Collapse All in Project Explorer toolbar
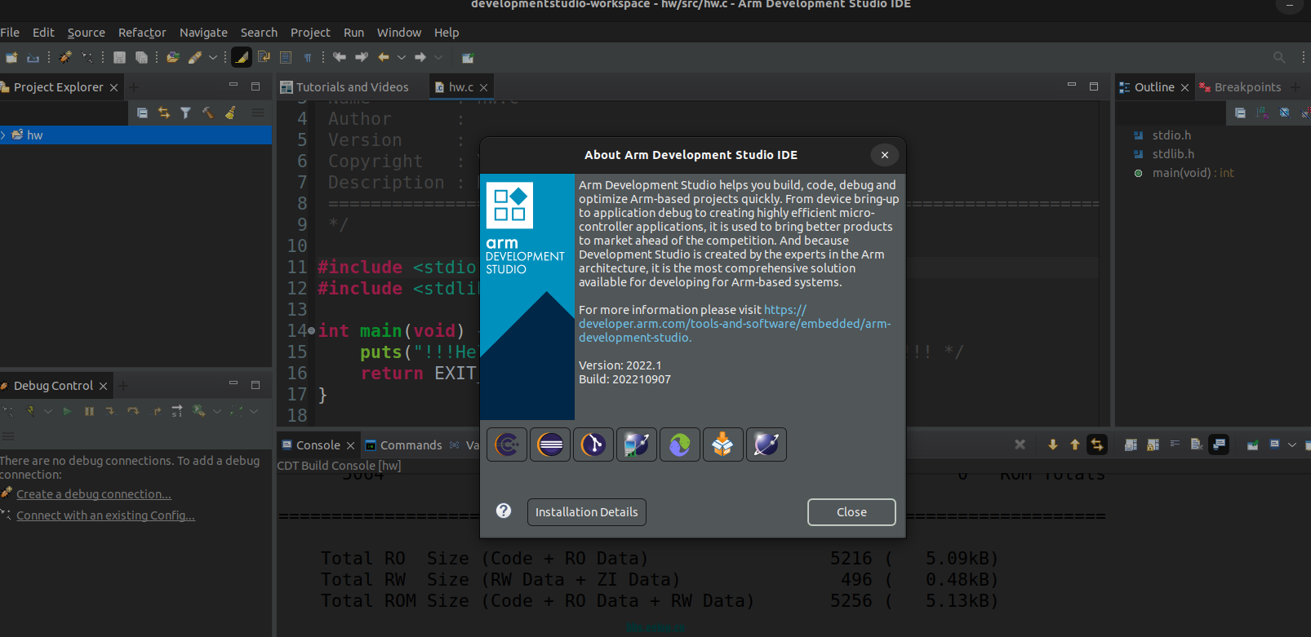Screen dimensions: 1311x637 pos(142,113)
